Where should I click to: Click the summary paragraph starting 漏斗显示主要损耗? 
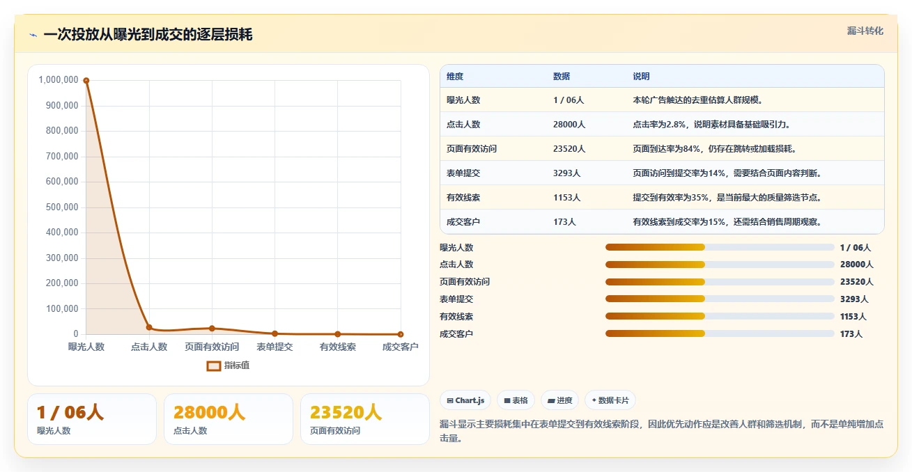pyautogui.click(x=662, y=431)
